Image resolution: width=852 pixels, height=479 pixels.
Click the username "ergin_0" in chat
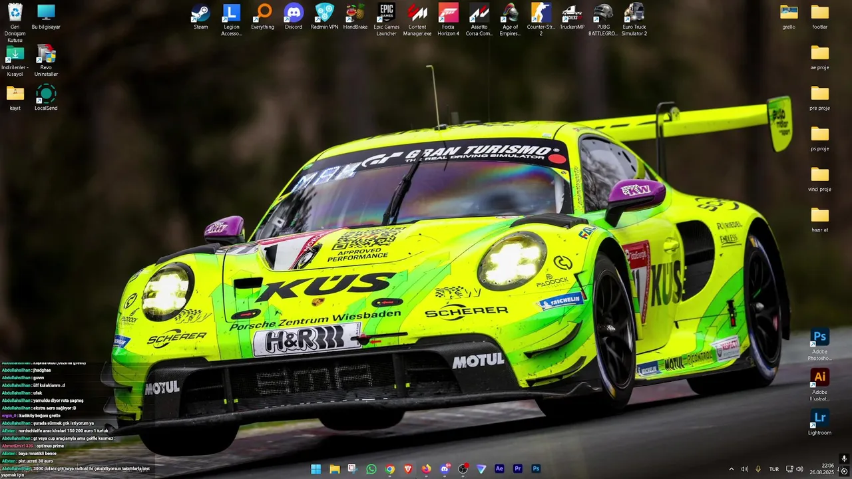click(9, 416)
